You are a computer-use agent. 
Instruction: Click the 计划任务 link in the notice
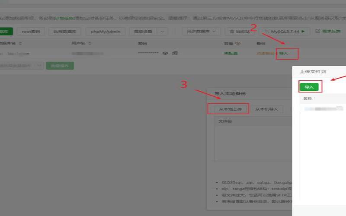[64, 18]
